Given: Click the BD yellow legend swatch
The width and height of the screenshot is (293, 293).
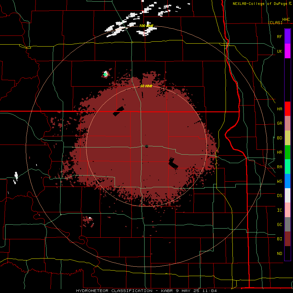Looking at the screenshot, I should (x=287, y=138).
